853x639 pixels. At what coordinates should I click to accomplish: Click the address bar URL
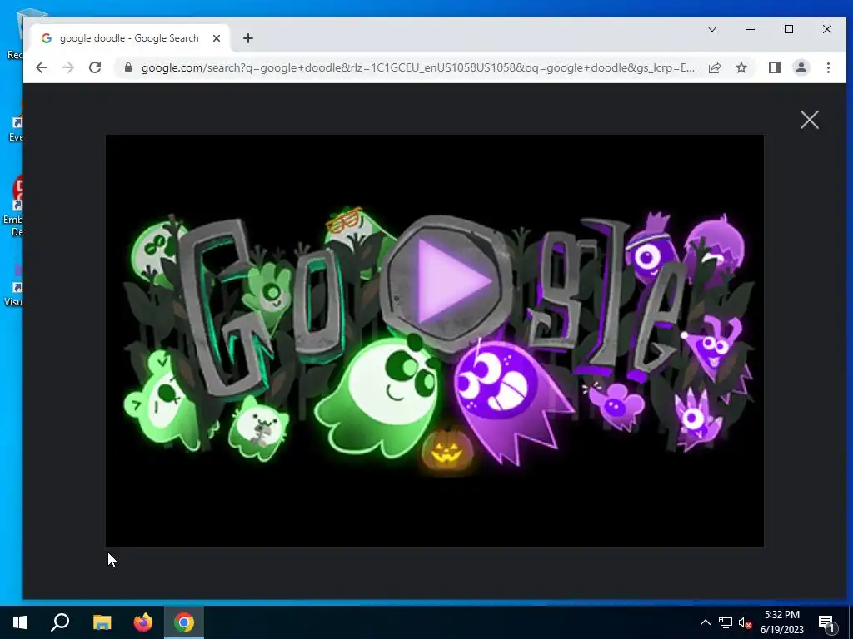tap(417, 68)
